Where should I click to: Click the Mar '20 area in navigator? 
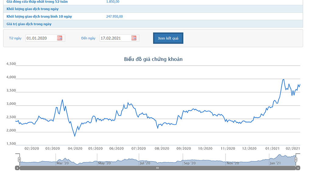tap(63, 163)
